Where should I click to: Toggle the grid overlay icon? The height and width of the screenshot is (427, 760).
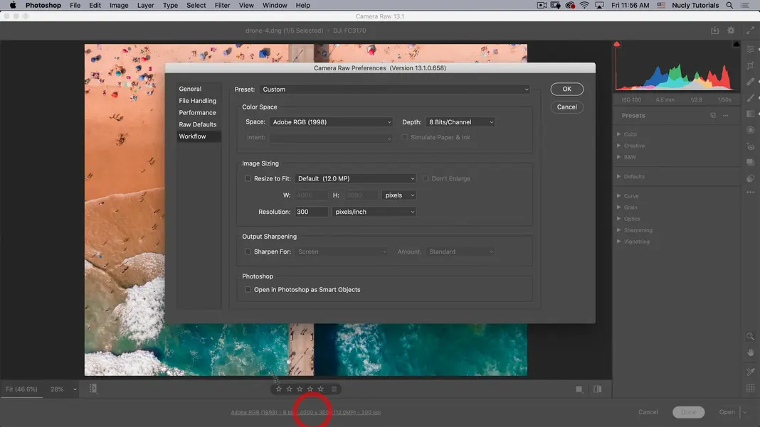[x=750, y=388]
